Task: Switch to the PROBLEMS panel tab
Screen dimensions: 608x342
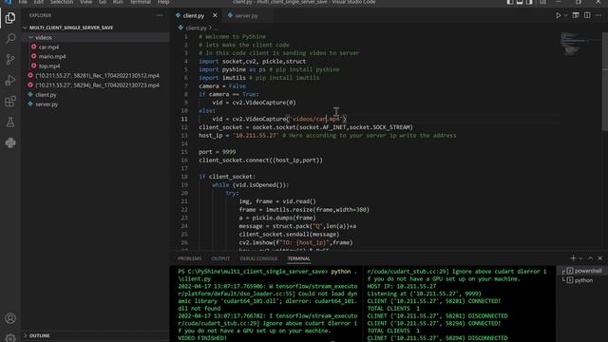Action: pos(190,258)
